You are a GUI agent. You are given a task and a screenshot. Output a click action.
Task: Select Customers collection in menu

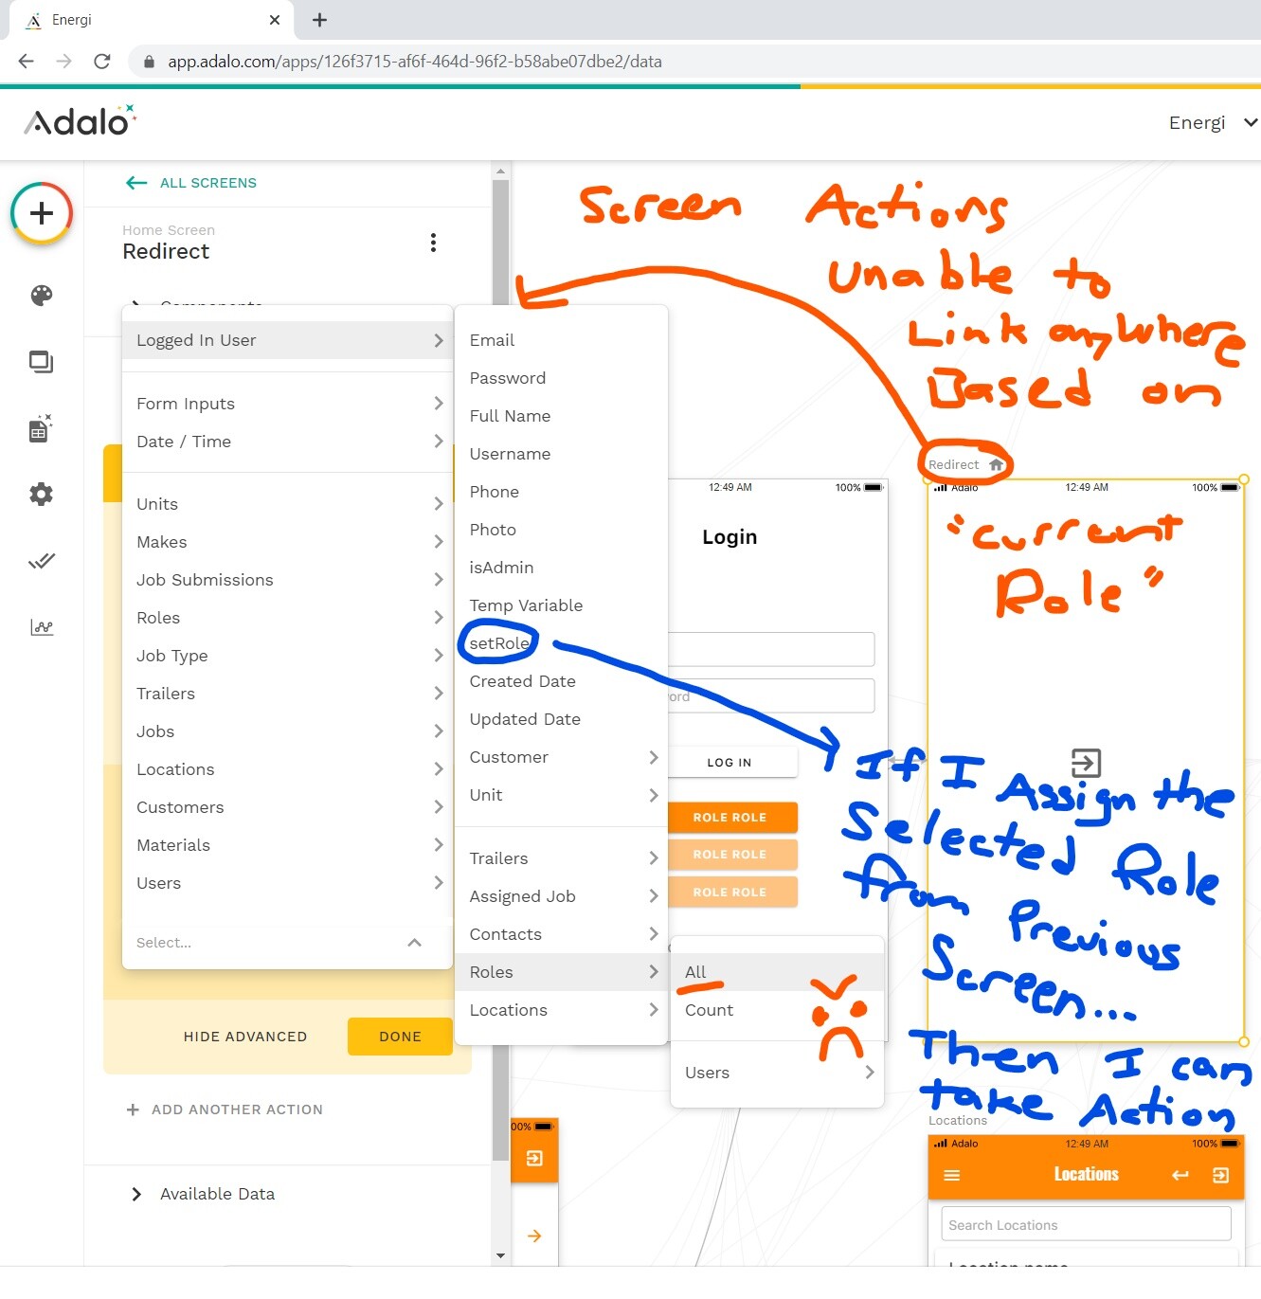pyautogui.click(x=287, y=807)
